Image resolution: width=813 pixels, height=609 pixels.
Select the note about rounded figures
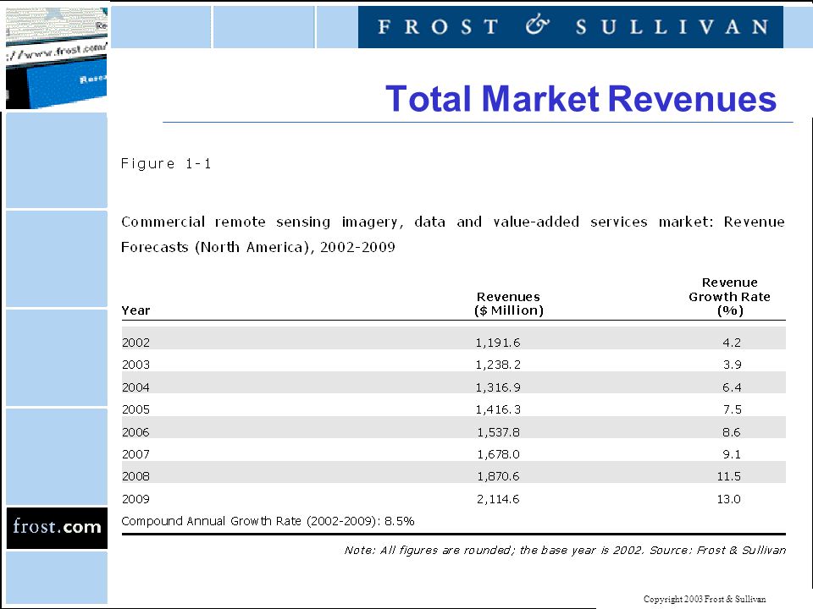click(565, 551)
